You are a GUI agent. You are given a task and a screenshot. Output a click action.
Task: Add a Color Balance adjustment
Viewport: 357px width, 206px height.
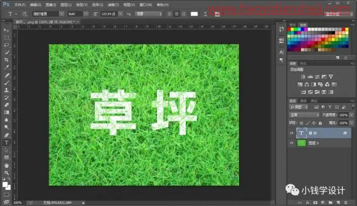click(307, 84)
